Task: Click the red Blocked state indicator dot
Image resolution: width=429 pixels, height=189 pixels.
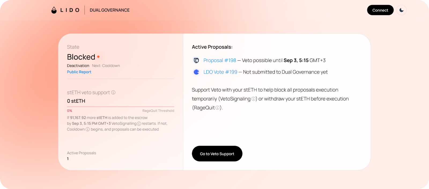Action: click(98, 57)
